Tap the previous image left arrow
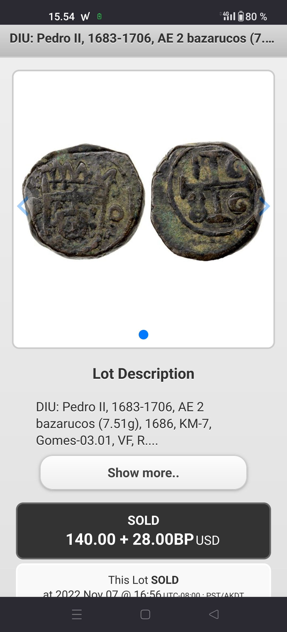This screenshot has height=632, width=287. (x=23, y=206)
